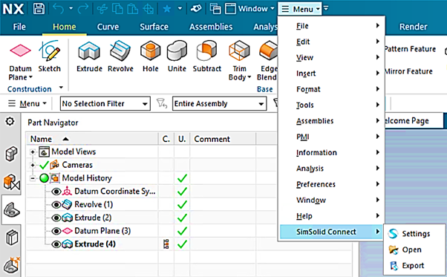Image resolution: width=447 pixels, height=277 pixels.
Task: Open the File ribbon tab
Action: point(19,27)
